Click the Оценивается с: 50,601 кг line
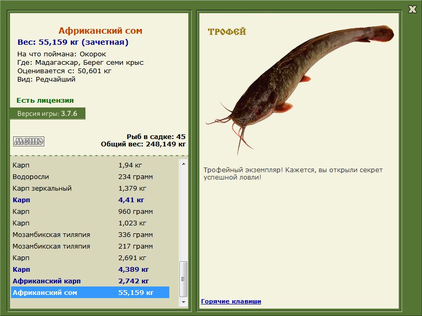 [64, 71]
